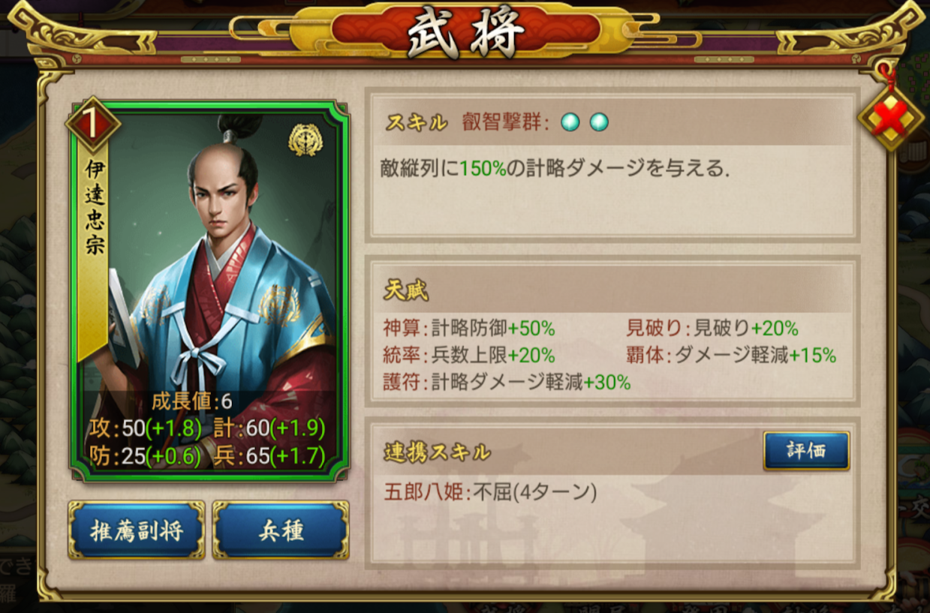Tap the skill description text about 150% damage
The height and width of the screenshot is (613, 930).
(x=555, y=169)
